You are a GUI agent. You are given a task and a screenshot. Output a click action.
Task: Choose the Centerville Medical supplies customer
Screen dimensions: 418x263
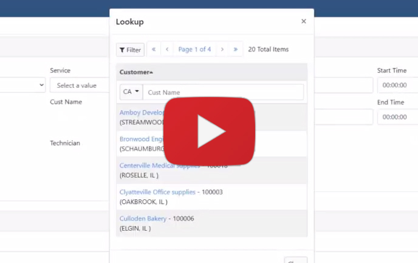pyautogui.click(x=142, y=165)
